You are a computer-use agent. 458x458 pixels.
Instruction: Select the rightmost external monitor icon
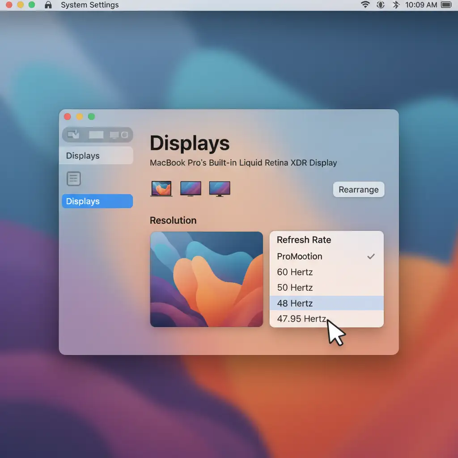coord(220,188)
